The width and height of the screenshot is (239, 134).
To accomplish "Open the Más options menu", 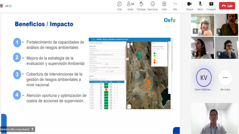I will point(175,6).
